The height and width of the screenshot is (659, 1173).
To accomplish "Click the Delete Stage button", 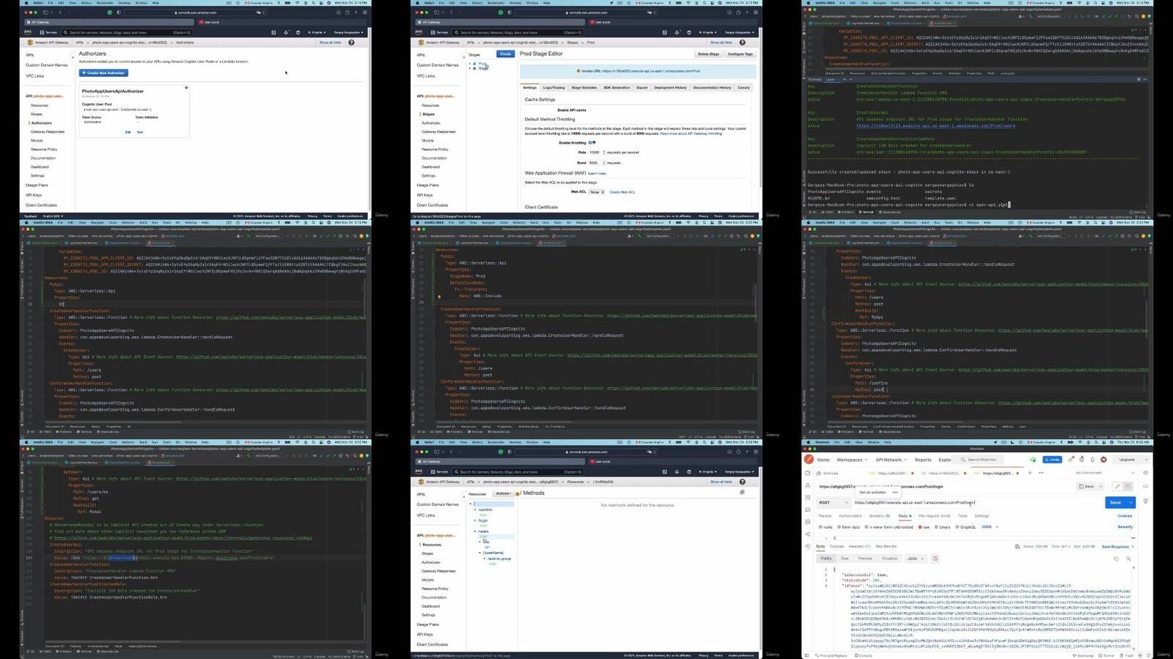I will 708,54.
